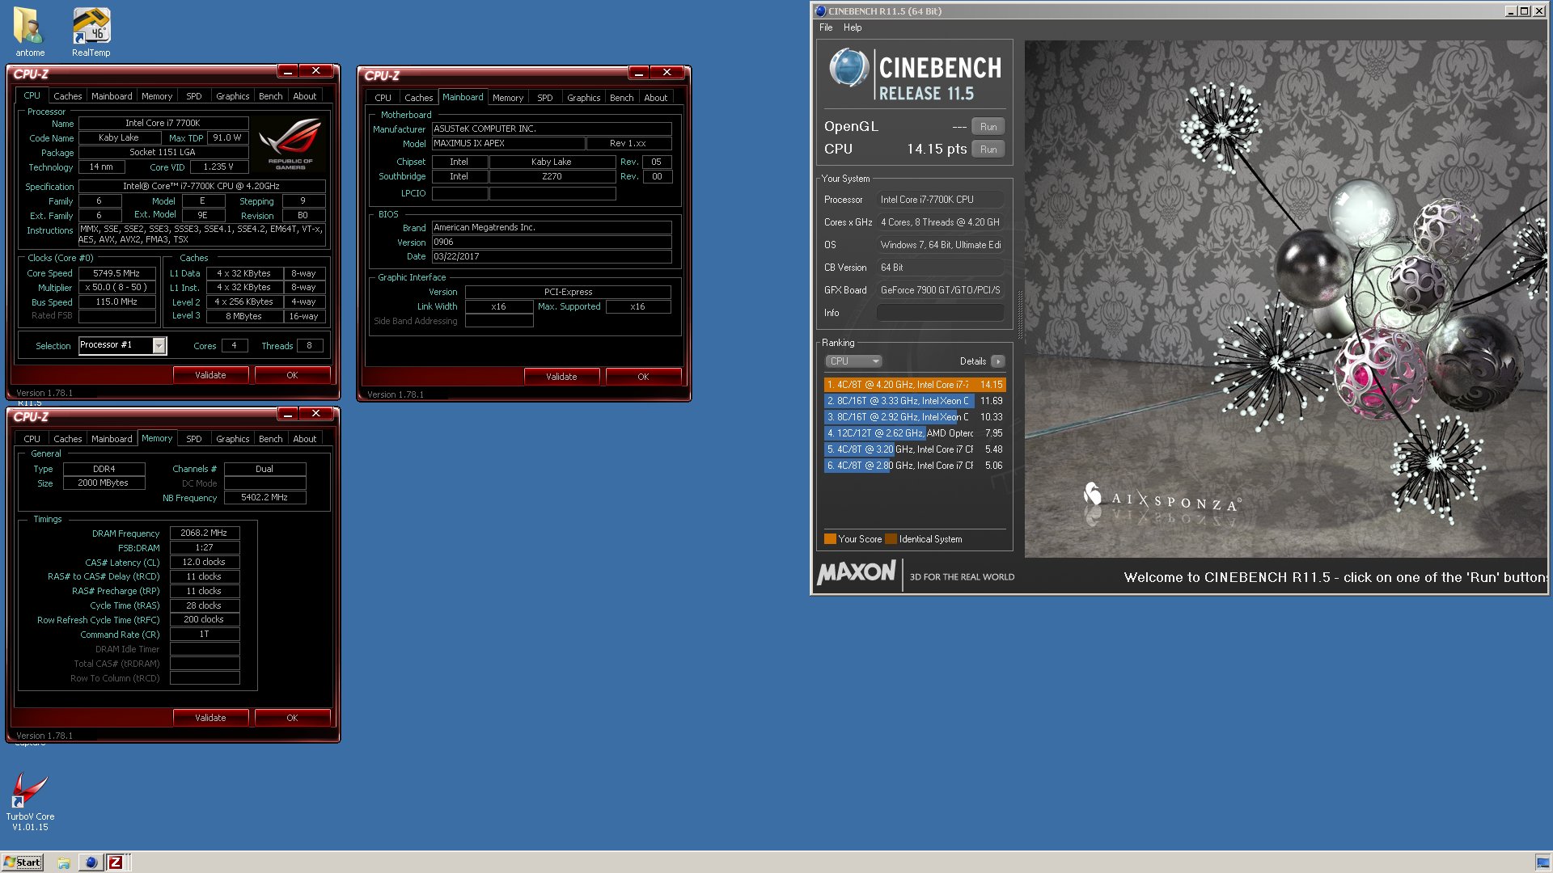The width and height of the screenshot is (1553, 873).
Task: Open the Processor #1 selection dropdown
Action: [159, 346]
